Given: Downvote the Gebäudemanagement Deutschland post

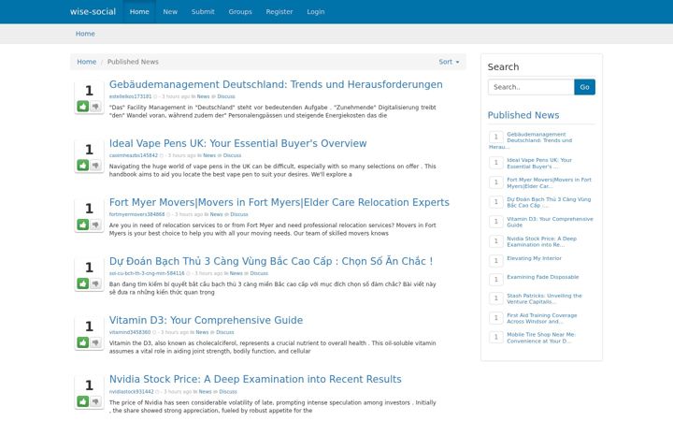Looking at the screenshot, I should point(95,106).
